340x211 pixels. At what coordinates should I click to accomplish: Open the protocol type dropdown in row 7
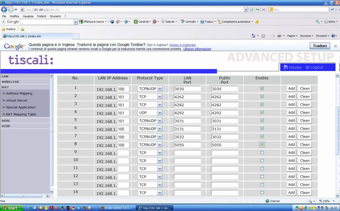[x=160, y=137]
